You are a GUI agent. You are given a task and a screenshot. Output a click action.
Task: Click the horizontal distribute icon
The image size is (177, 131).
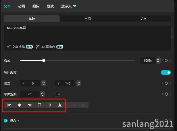[x=73, y=105]
